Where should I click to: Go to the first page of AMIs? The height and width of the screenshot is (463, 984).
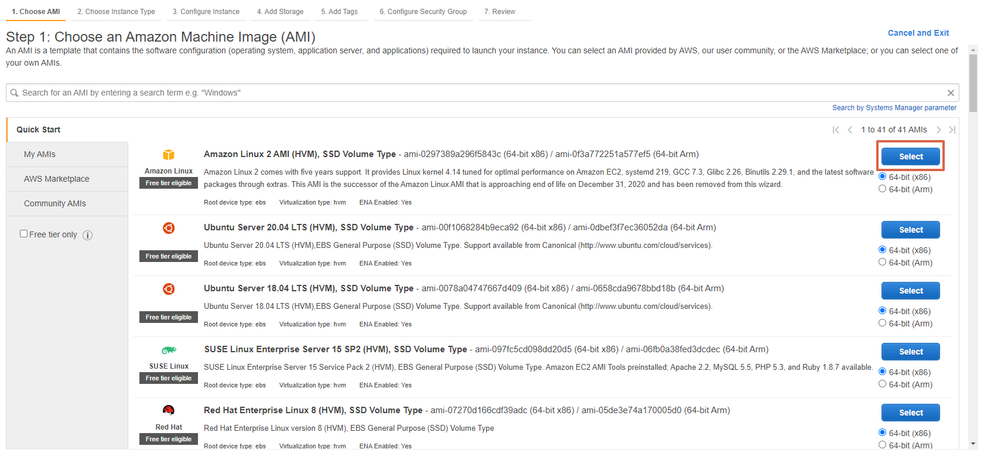tap(836, 130)
